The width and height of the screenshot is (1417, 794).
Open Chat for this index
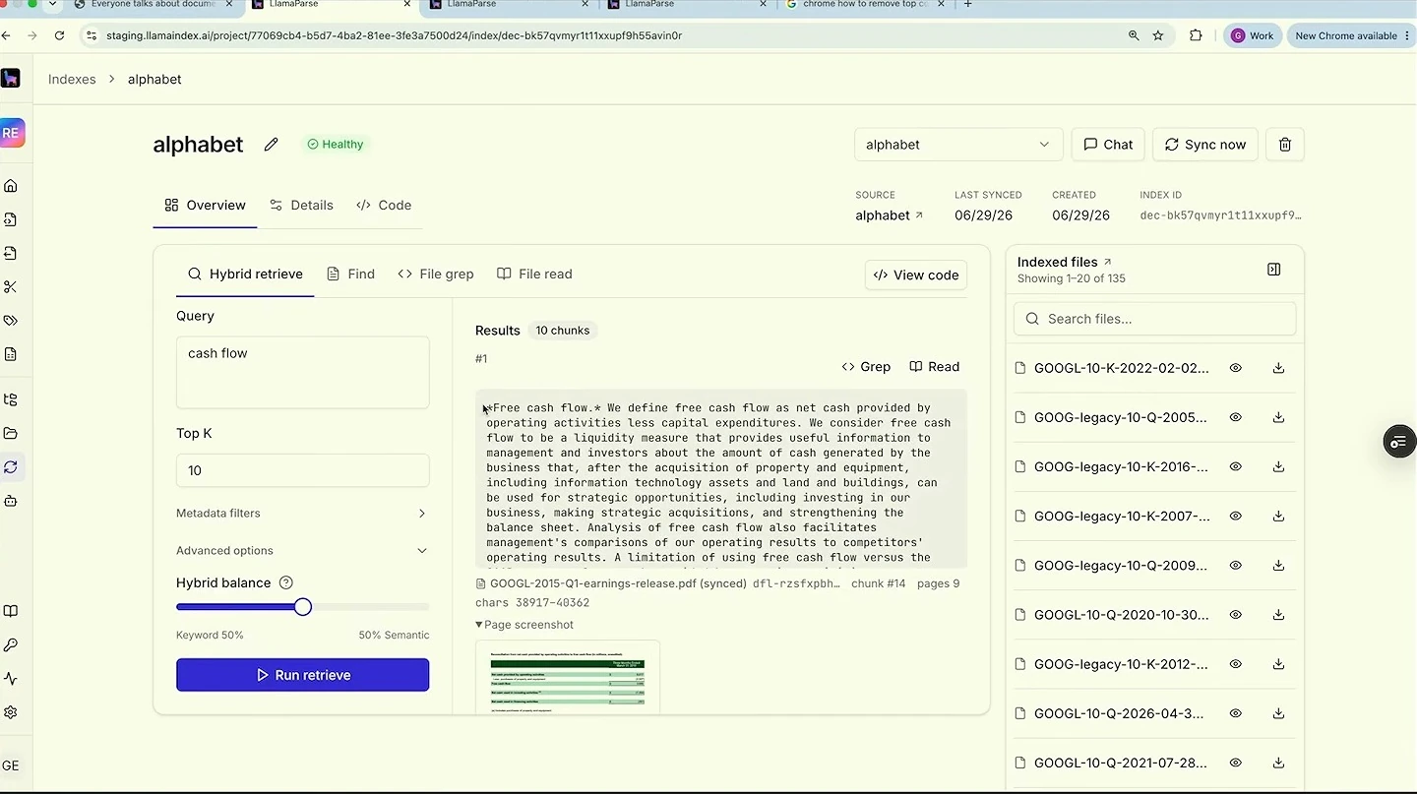[x=1108, y=145]
